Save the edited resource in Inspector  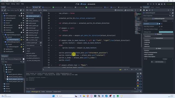150,10
